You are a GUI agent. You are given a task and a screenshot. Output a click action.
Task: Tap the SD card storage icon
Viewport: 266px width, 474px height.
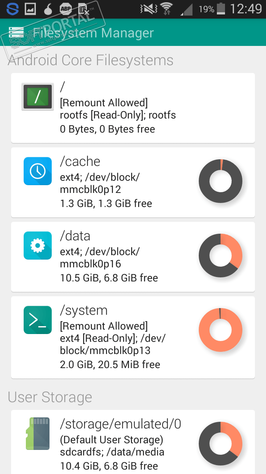37,433
